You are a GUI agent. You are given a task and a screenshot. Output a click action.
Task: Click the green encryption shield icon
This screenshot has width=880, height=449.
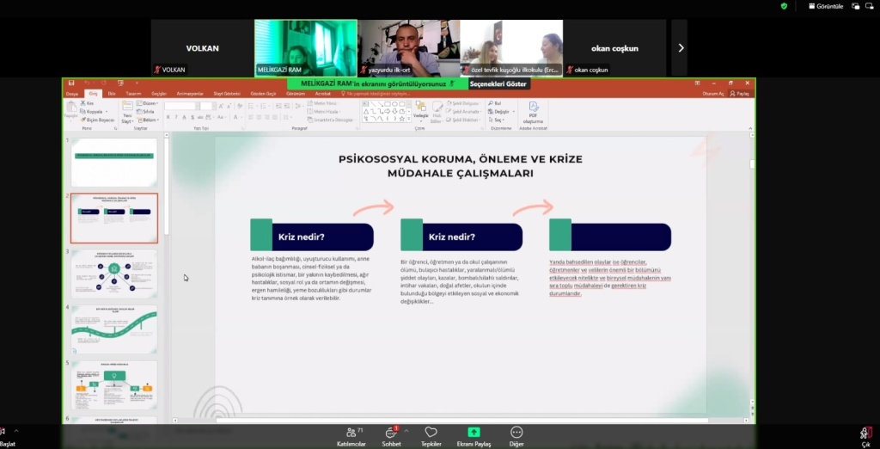pyautogui.click(x=784, y=6)
